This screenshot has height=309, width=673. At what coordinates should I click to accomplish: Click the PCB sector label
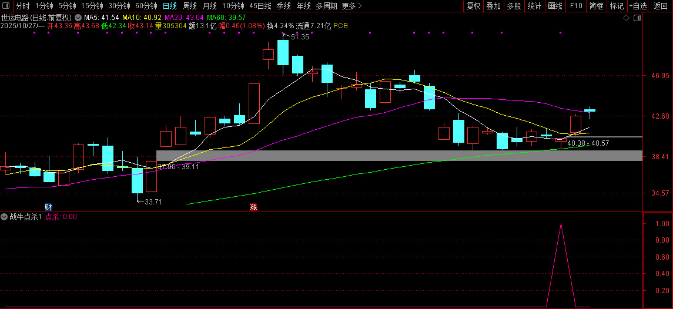(340, 26)
